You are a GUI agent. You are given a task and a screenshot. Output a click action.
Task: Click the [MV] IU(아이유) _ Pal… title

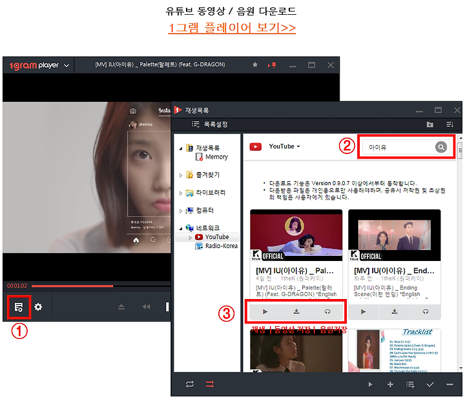pyautogui.click(x=294, y=271)
